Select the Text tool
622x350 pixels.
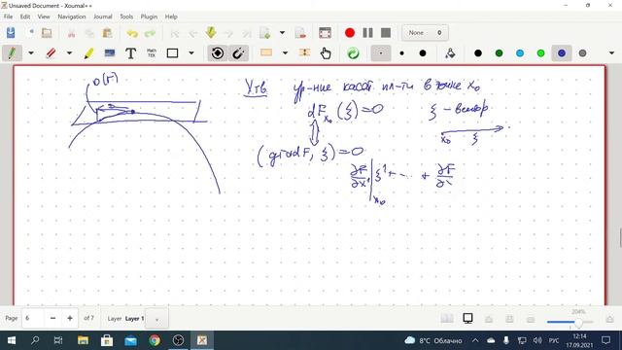point(130,53)
